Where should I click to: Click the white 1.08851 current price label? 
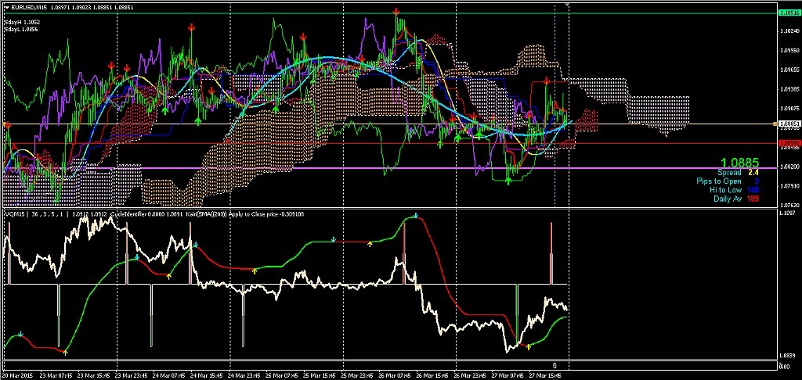(x=789, y=124)
